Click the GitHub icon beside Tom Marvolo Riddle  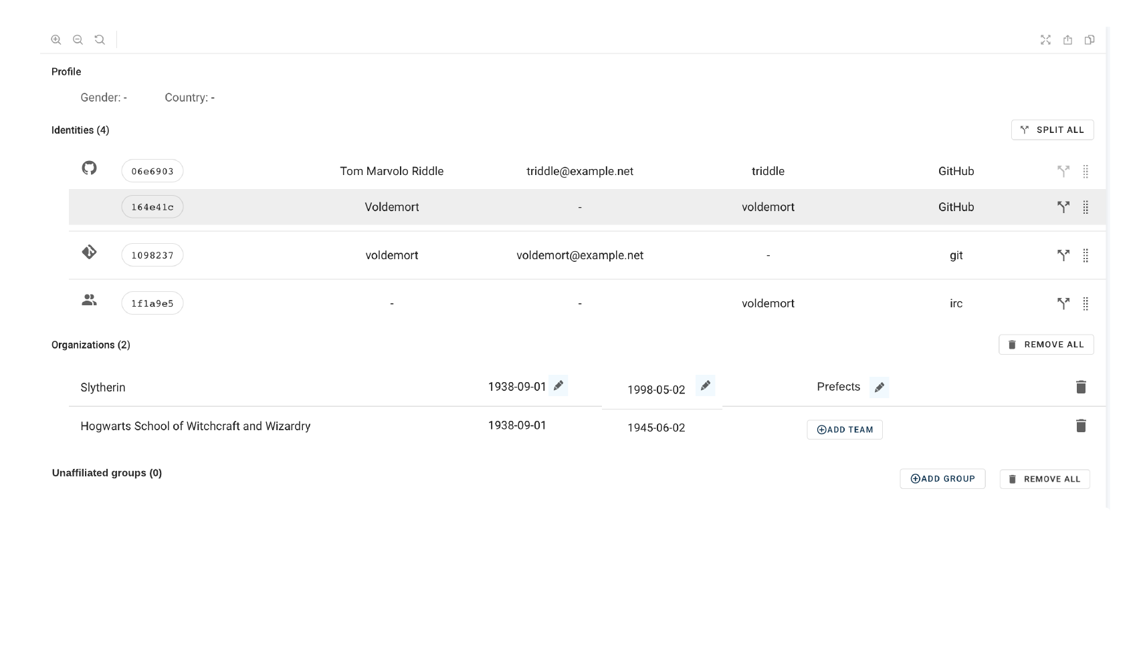90,168
